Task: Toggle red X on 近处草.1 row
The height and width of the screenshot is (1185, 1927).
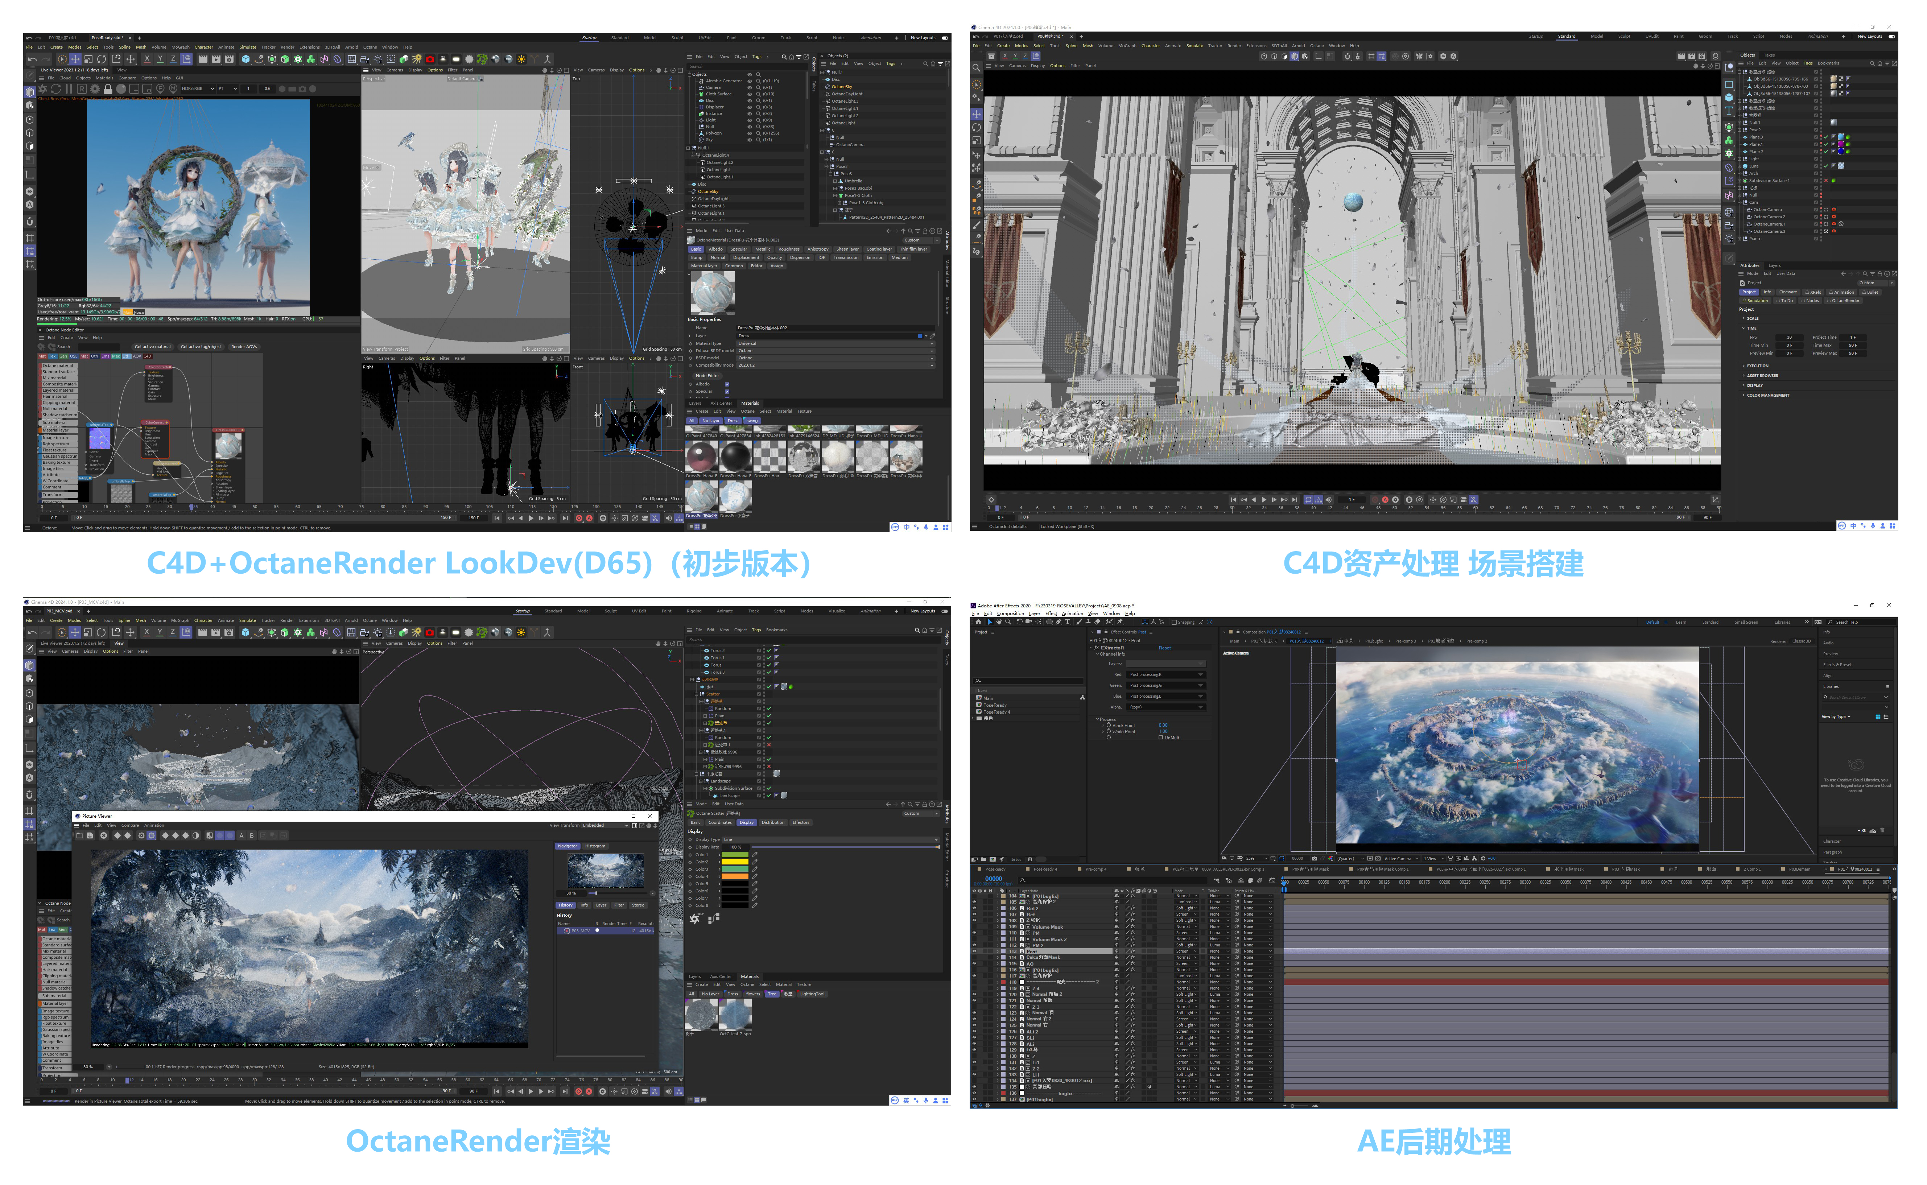Action: pos(769,744)
